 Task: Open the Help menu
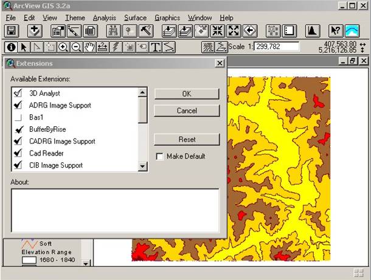pos(226,18)
